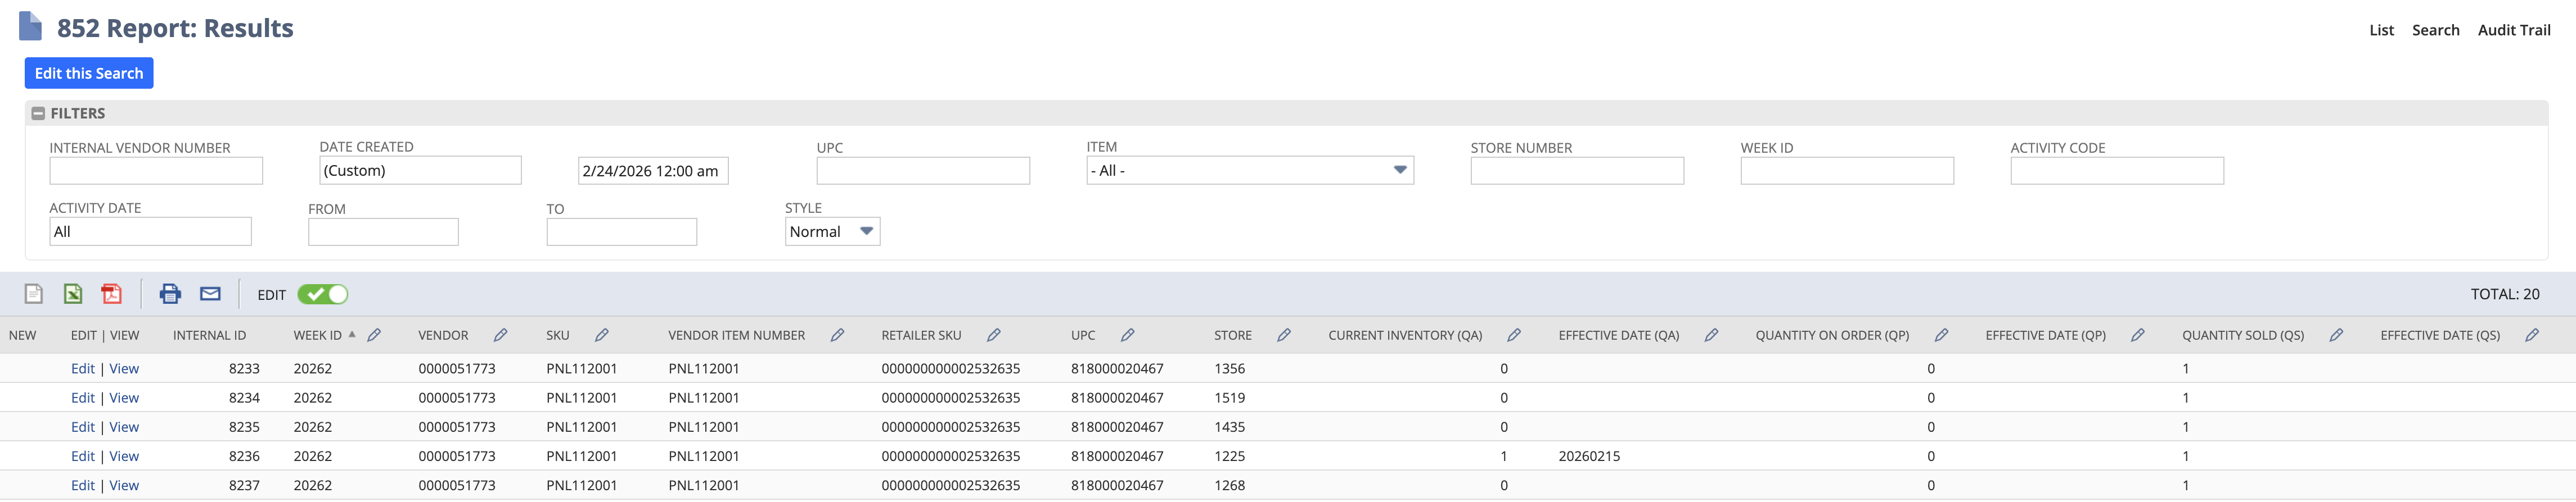Click pencil icon beside Store column

pyautogui.click(x=1283, y=335)
